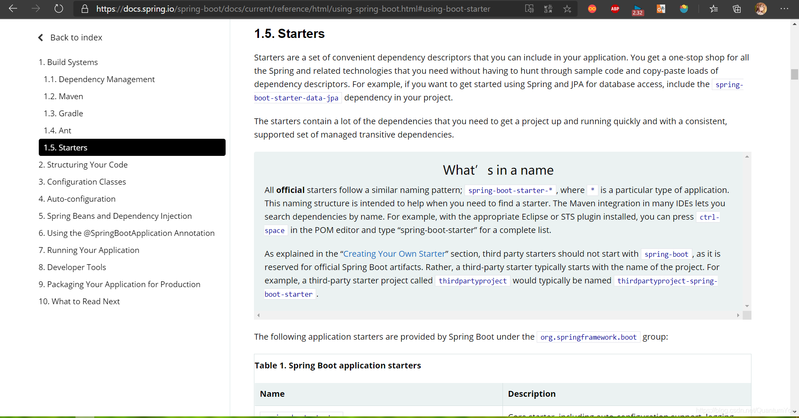
Task: Follow the Creating Your Own Starter link
Action: (394, 254)
